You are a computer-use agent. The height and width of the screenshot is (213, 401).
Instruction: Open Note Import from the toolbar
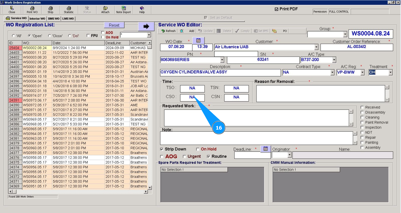click(x=123, y=9)
